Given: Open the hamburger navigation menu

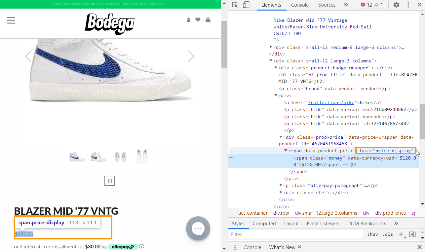Looking at the screenshot, I should 11,20.
